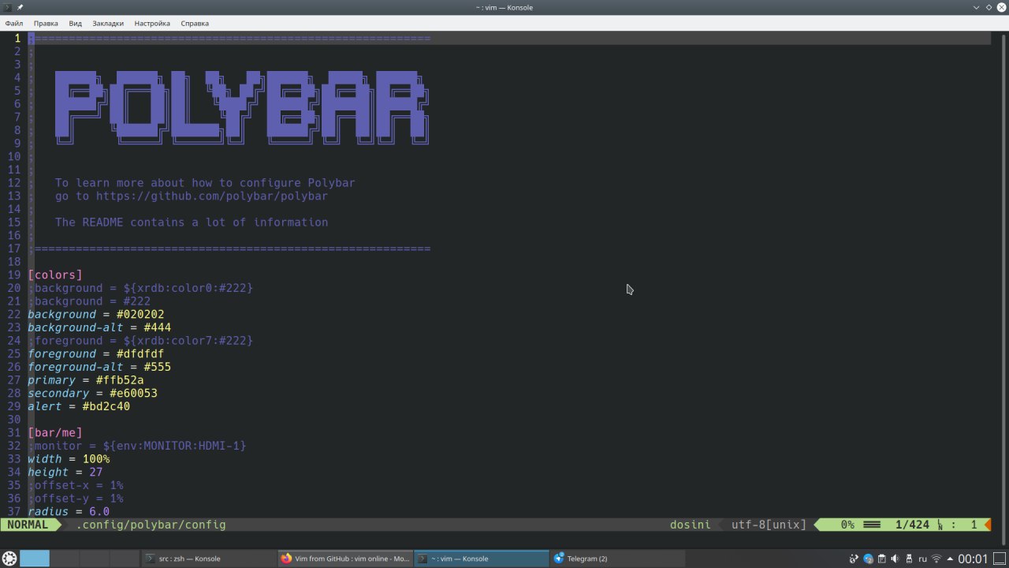
Task: Click the [colors] section header
Action: pos(55,275)
